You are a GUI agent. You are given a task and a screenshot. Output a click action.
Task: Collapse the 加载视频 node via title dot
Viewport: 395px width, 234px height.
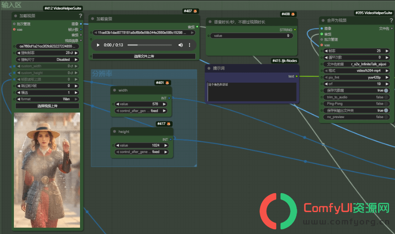click(16, 16)
